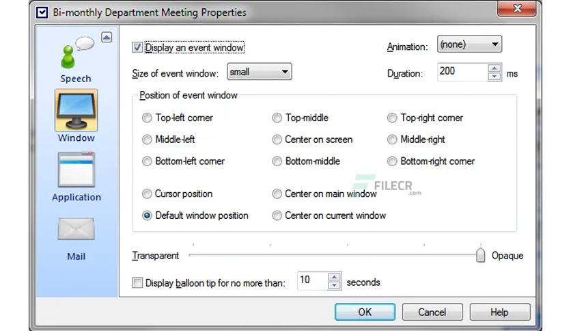Click the Cancel button
The width and height of the screenshot is (571, 331).
click(x=432, y=312)
